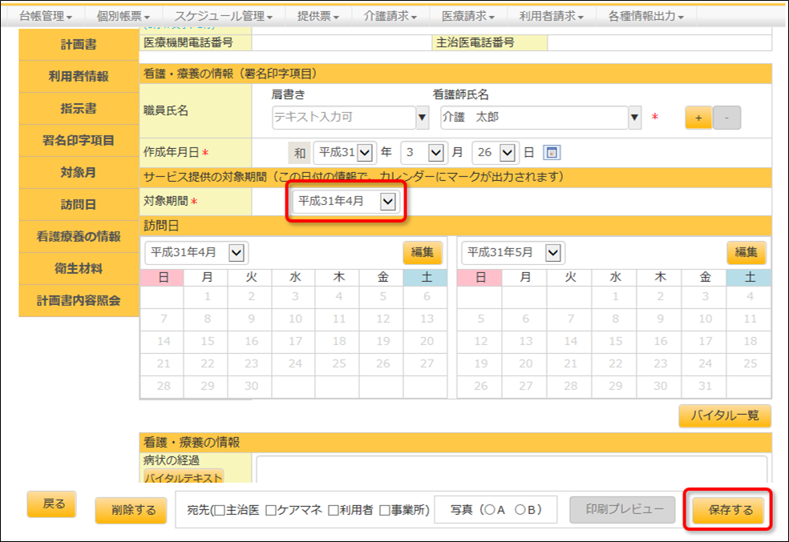Check the 事業所 recipient checkbox
The width and height of the screenshot is (789, 542).
[384, 510]
